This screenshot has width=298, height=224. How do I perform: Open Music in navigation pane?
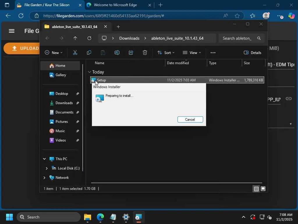click(60, 131)
